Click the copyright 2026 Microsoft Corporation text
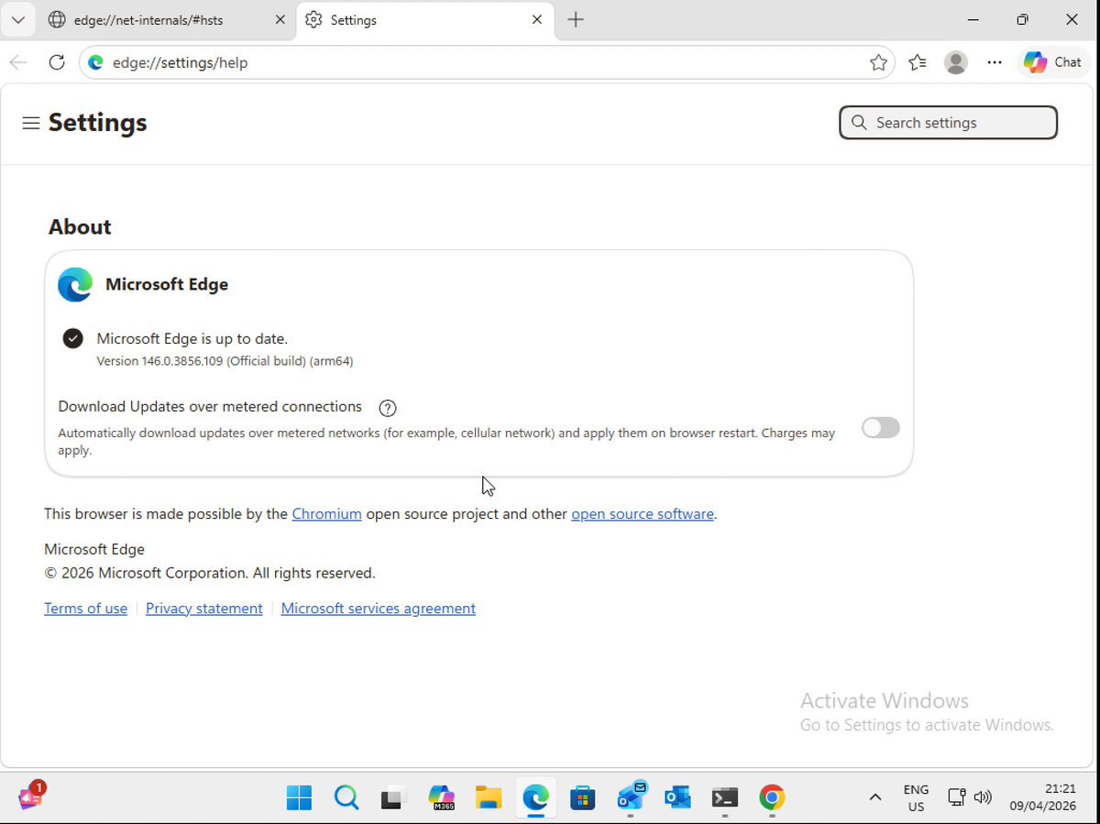1100x824 pixels. (210, 574)
